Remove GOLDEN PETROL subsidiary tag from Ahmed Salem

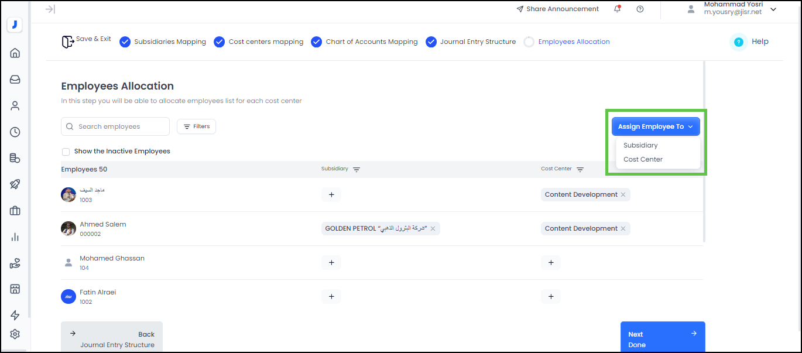pyautogui.click(x=433, y=229)
